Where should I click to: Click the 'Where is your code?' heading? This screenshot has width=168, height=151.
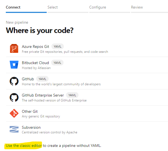[40, 31]
